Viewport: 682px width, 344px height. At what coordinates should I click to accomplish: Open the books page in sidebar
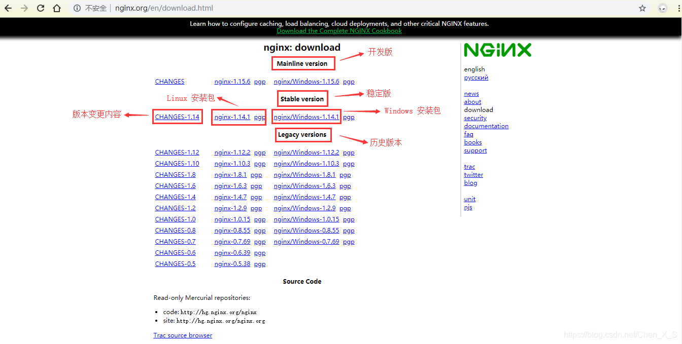[473, 142]
